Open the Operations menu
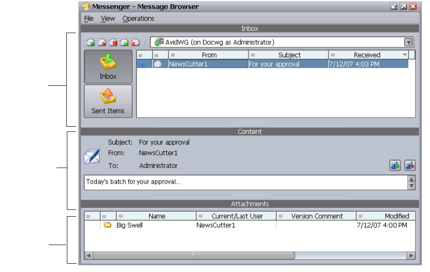The height and width of the screenshot is (272, 430). (x=138, y=18)
